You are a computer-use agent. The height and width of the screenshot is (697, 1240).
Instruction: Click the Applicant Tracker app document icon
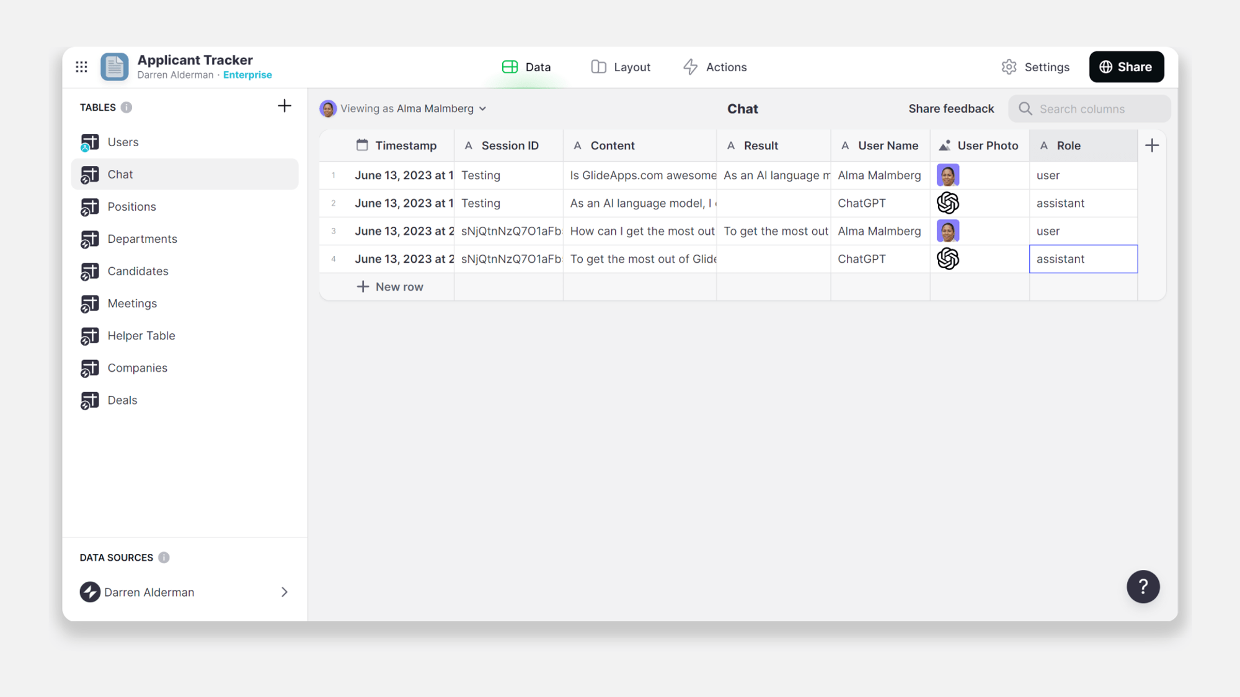(115, 67)
